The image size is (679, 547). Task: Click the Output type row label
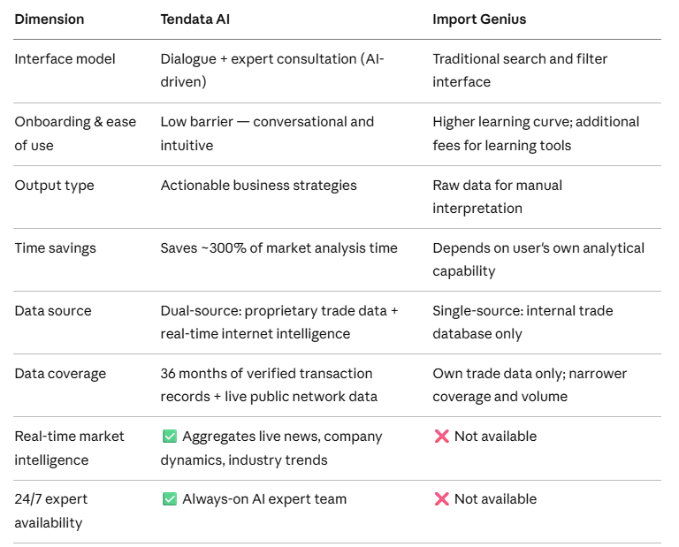click(x=54, y=186)
